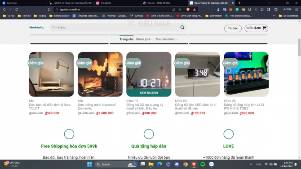
Task: Open the MetaMask fox extension icon
Action: [231, 9]
